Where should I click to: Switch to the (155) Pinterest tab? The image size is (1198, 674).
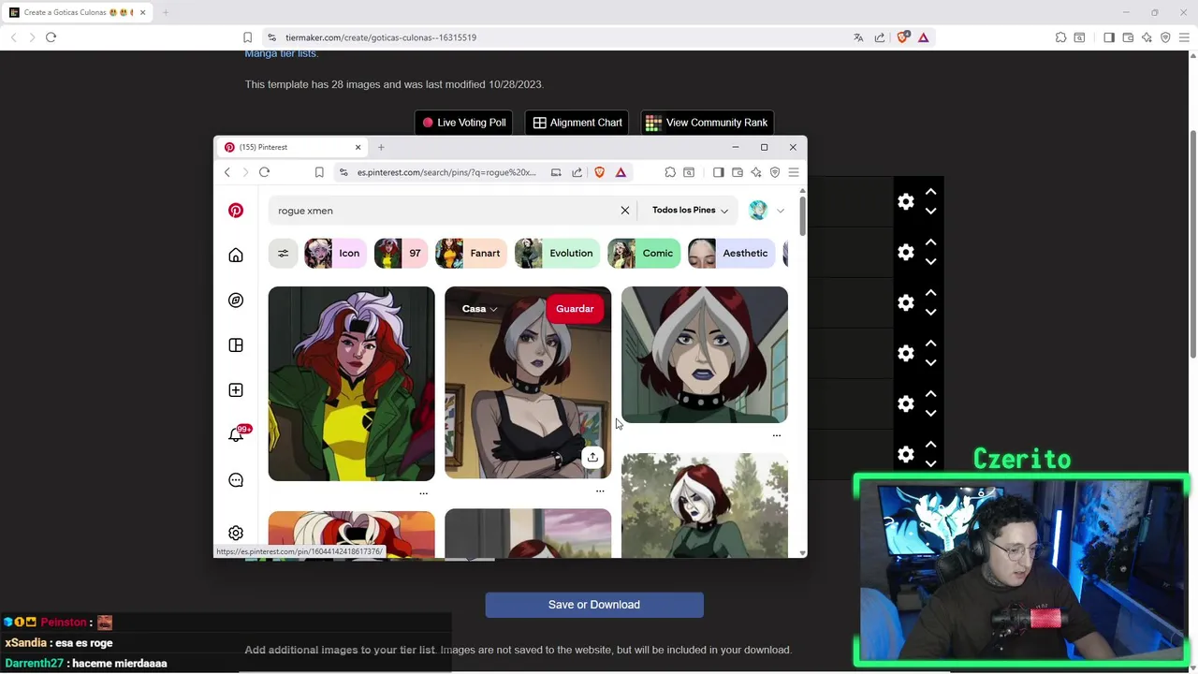(x=290, y=147)
